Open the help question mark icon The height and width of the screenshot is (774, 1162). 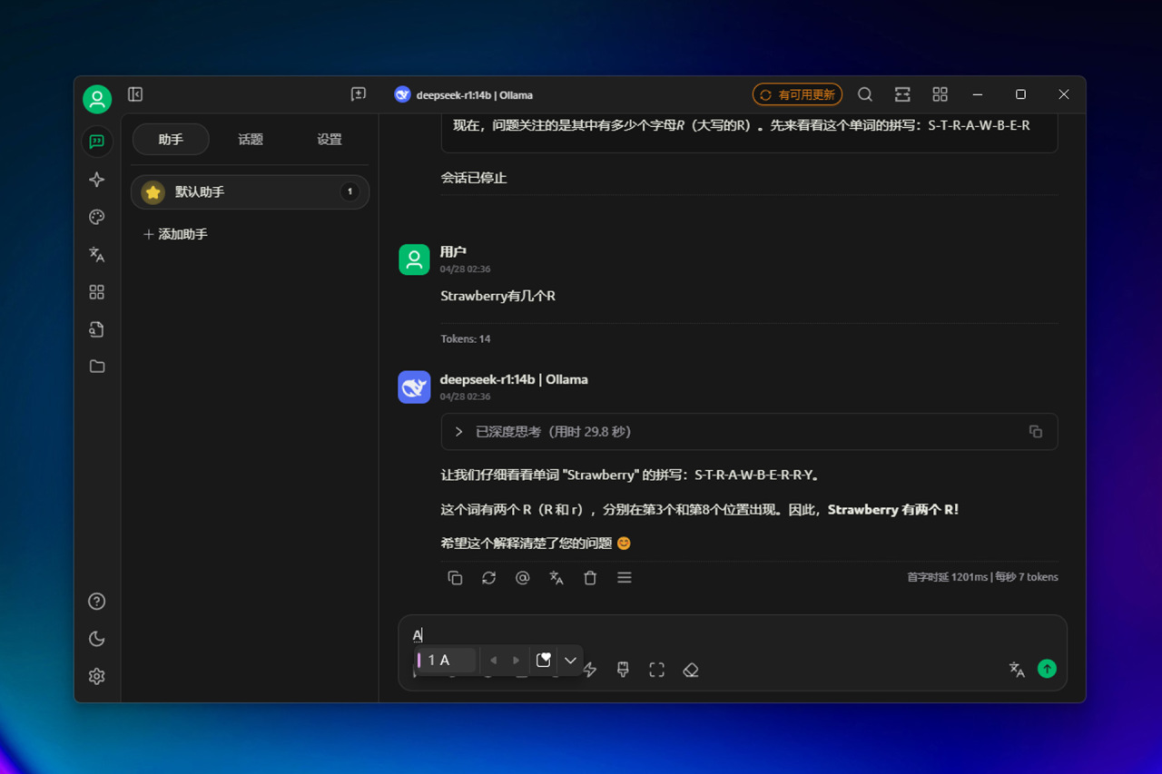(97, 602)
